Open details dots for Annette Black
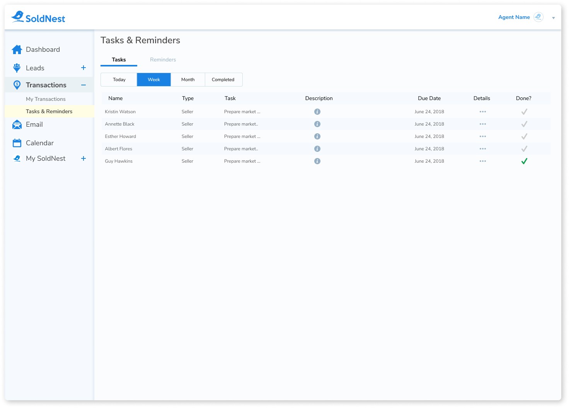Viewport: 569px width, 408px height. tap(483, 124)
